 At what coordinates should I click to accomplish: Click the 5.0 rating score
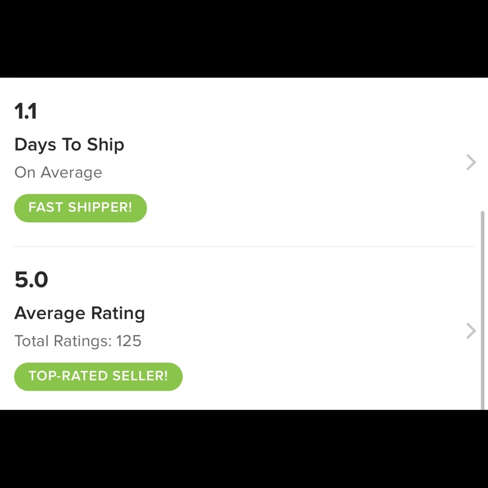31,280
